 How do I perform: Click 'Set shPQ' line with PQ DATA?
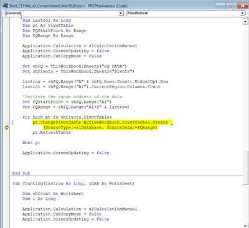click(75, 66)
